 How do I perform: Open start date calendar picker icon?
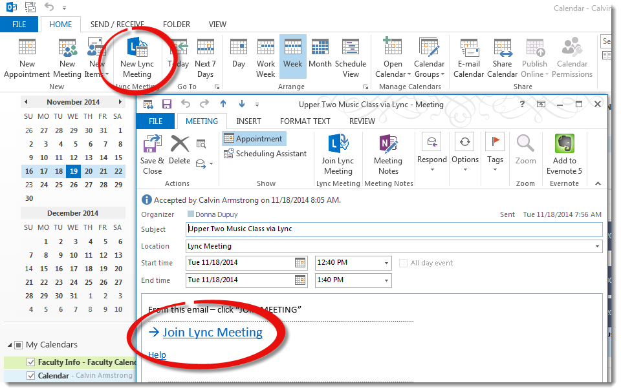click(x=300, y=263)
